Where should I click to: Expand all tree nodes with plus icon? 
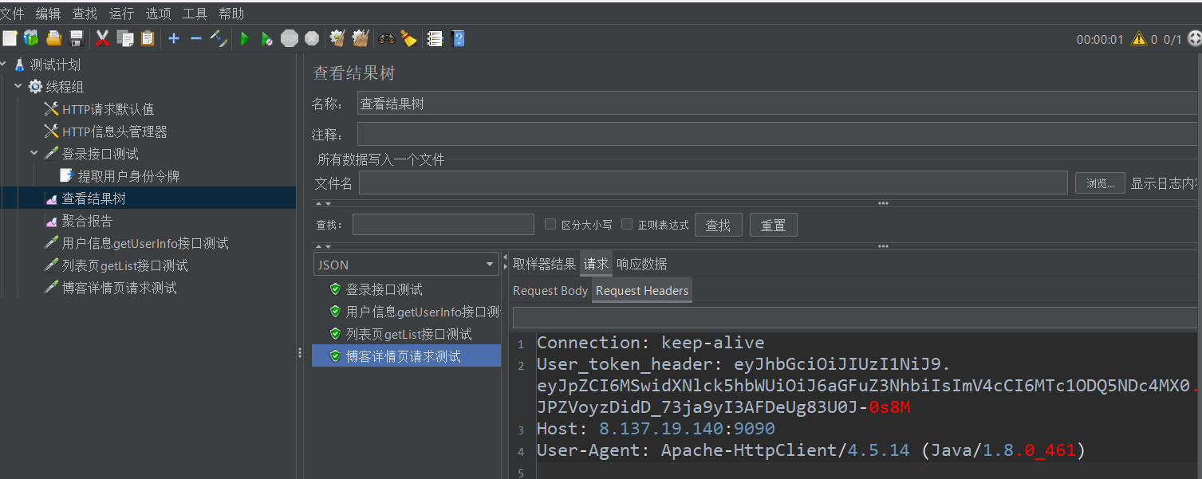[174, 38]
